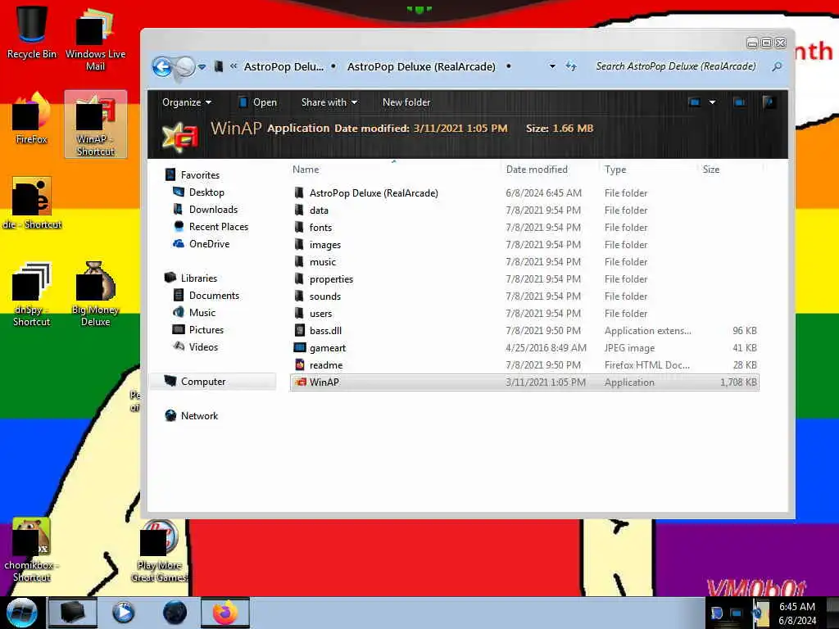The width and height of the screenshot is (839, 629).
Task: Select the bass.dll file icon
Action: click(x=300, y=331)
